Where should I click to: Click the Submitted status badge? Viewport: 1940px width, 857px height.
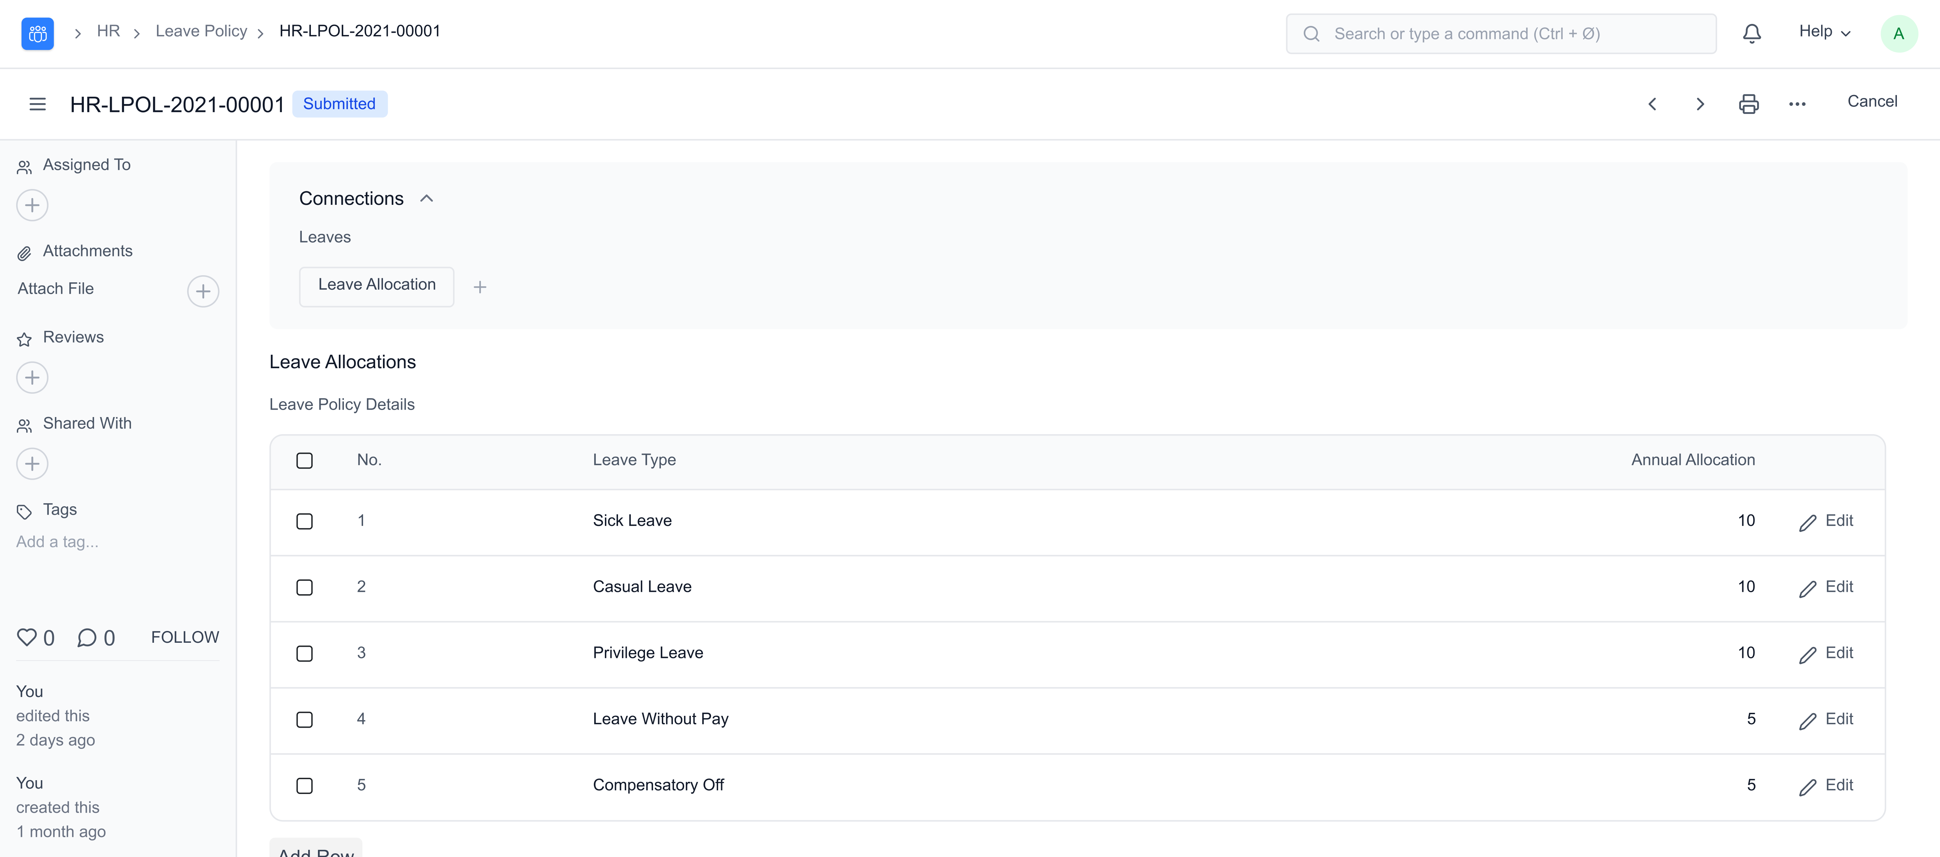tap(339, 104)
